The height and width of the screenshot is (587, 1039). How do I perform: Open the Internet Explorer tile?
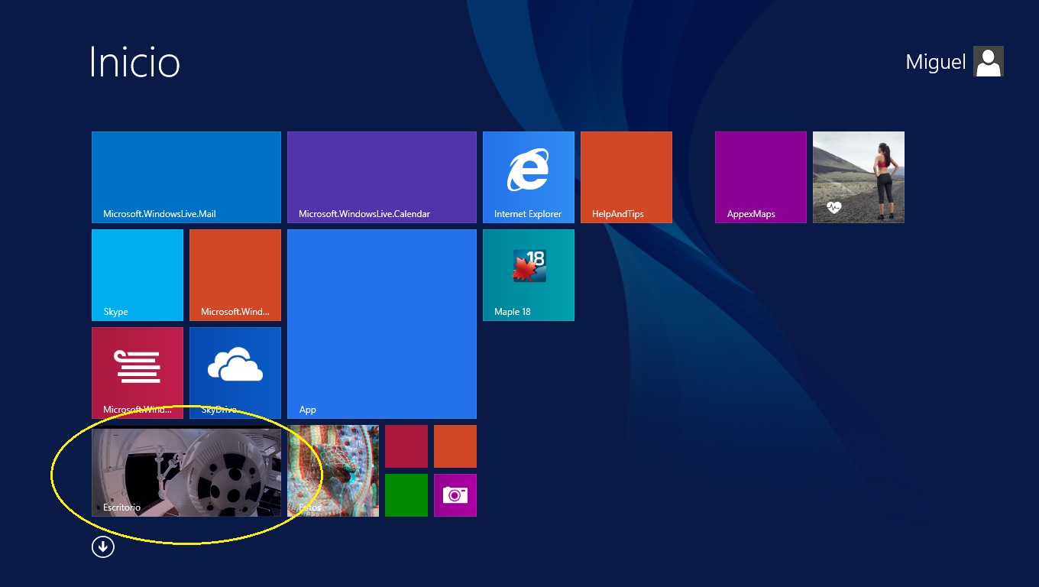coord(528,177)
